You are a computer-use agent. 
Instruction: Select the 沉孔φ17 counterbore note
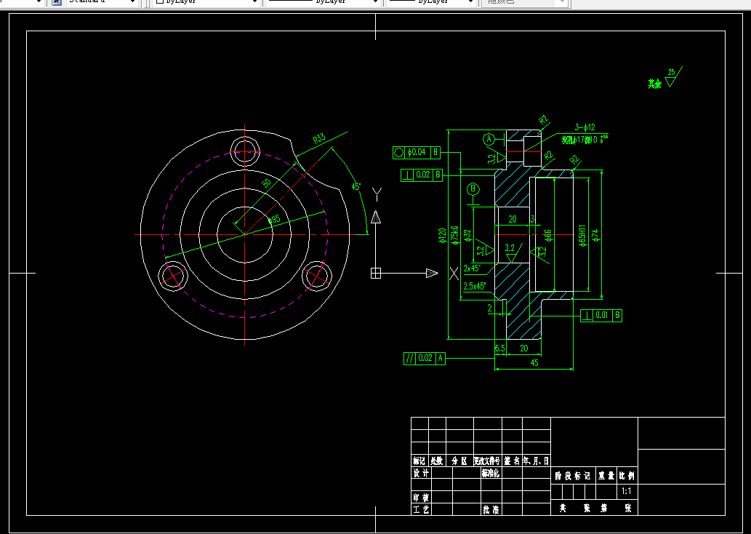tap(585, 140)
